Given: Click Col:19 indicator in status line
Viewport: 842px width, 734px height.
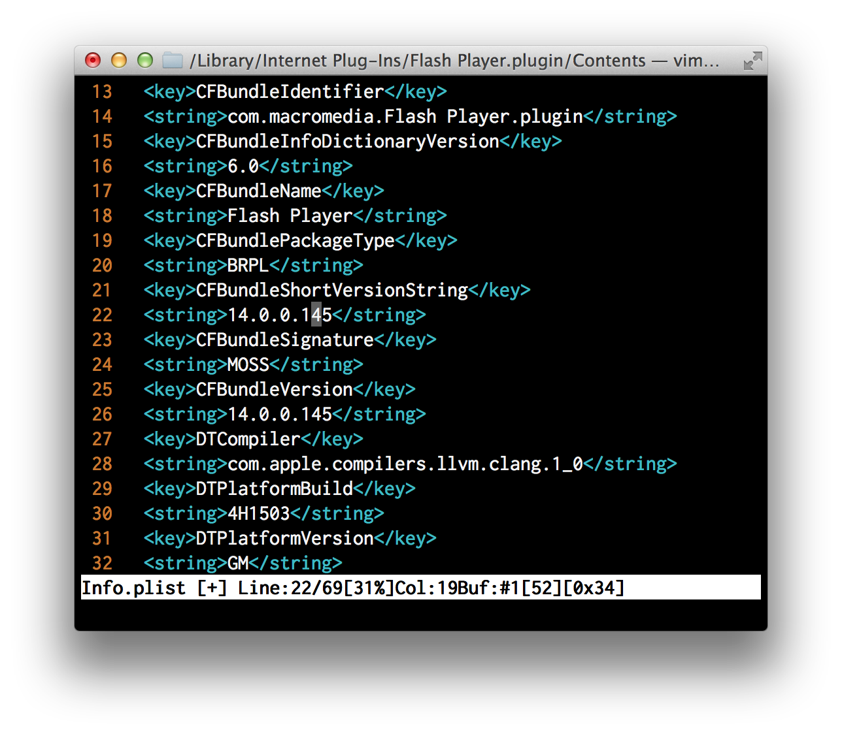Looking at the screenshot, I should (426, 588).
